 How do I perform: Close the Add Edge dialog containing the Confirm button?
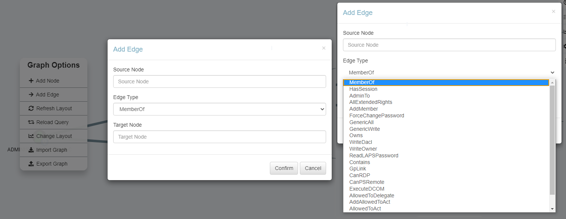pos(324,48)
